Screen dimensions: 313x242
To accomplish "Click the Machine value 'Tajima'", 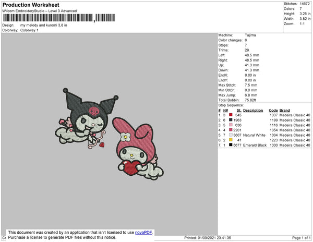I will click(x=250, y=35).
